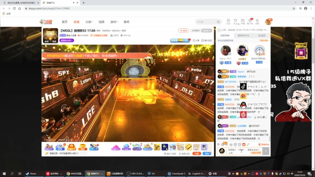Click the space rocket gift icon
315x177 pixels.
[x=165, y=147]
